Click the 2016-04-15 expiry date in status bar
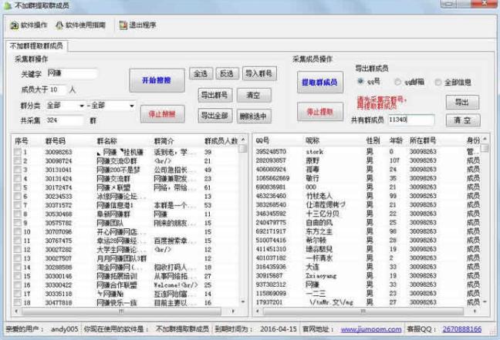Viewport: 500px width, 340px height. pyautogui.click(x=278, y=329)
